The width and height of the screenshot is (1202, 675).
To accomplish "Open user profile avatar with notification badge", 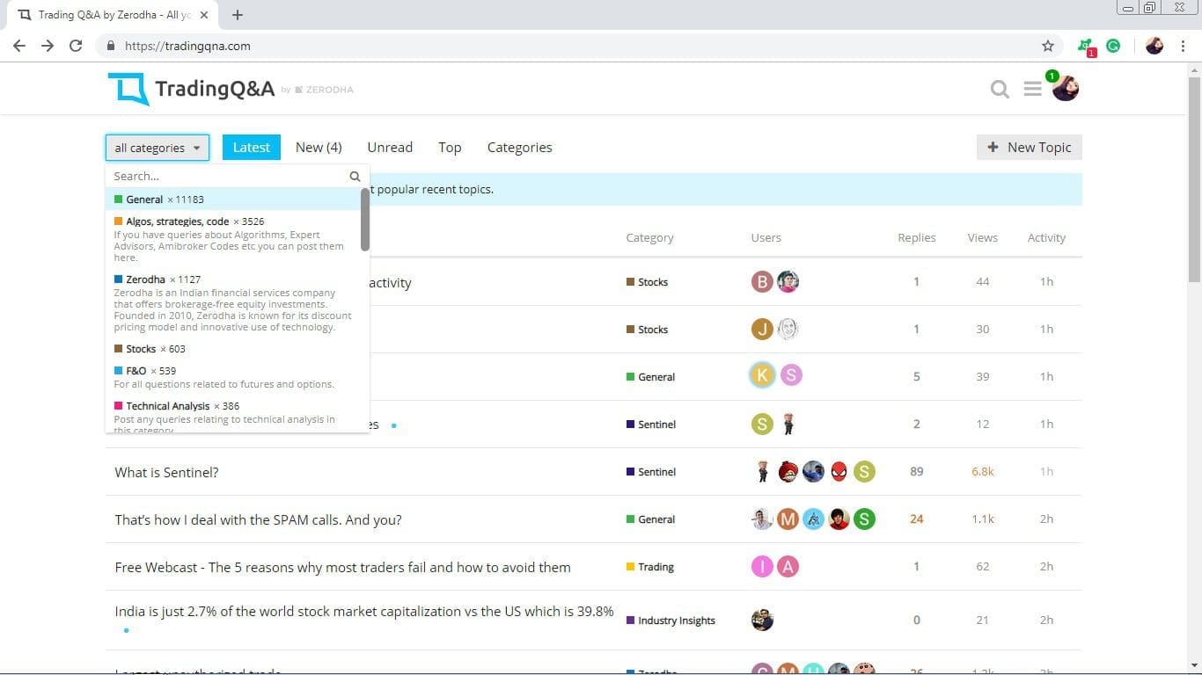I will pyautogui.click(x=1065, y=87).
